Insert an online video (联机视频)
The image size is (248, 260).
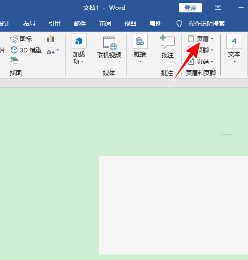pos(109,47)
